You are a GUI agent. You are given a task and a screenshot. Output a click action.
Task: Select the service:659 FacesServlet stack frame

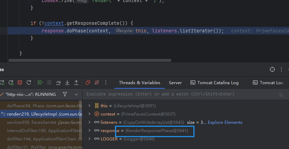pyautogui.click(x=42, y=122)
